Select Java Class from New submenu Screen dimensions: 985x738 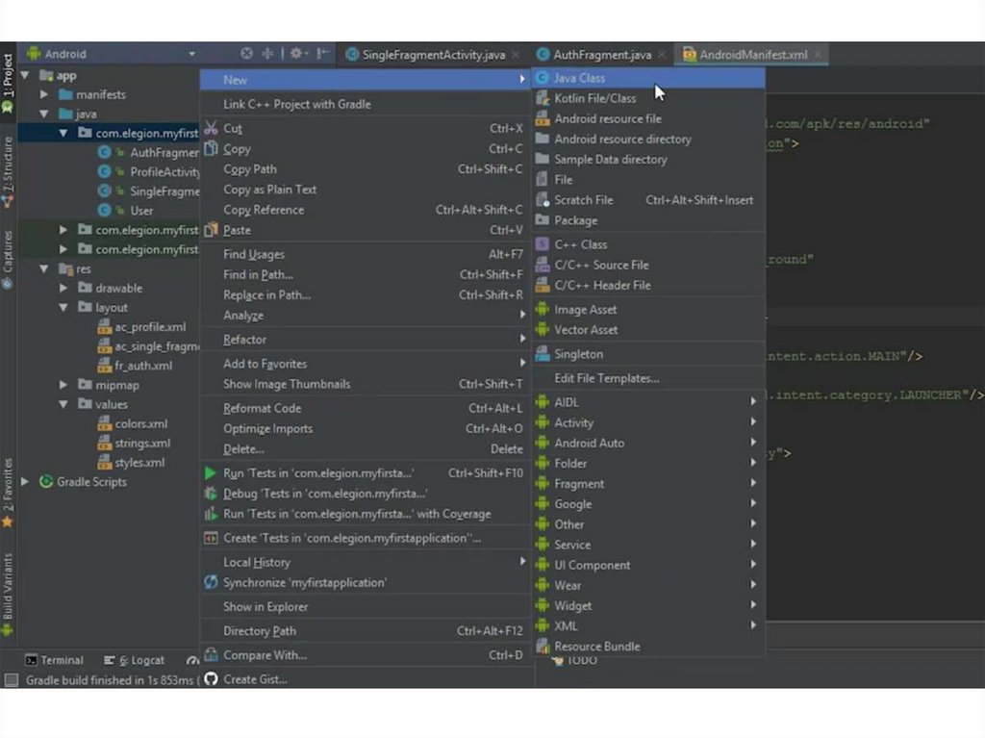point(579,78)
